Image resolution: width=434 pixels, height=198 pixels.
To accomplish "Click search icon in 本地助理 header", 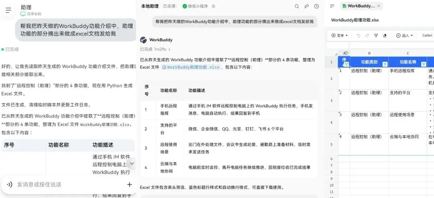I will pyautogui.click(x=297, y=6).
